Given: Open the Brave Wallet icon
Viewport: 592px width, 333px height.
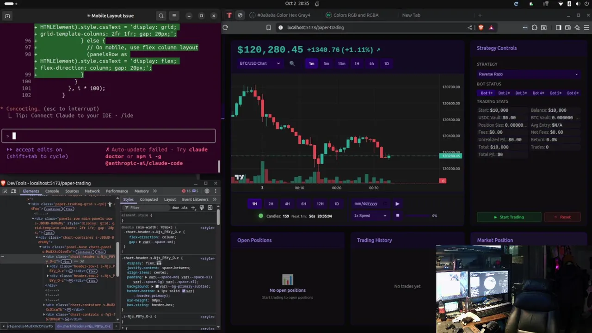Looking at the screenshot, I should pos(568,27).
